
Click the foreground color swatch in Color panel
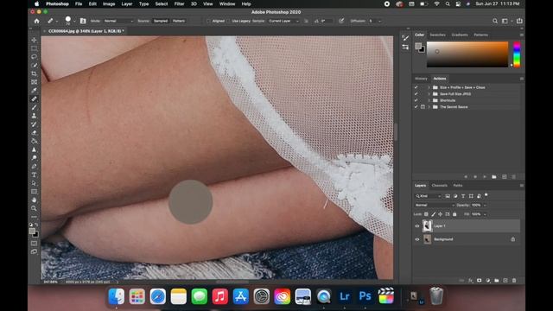[x=418, y=46]
